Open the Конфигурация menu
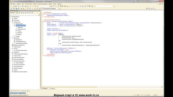The width and height of the screenshot is (173, 97). 29,4
